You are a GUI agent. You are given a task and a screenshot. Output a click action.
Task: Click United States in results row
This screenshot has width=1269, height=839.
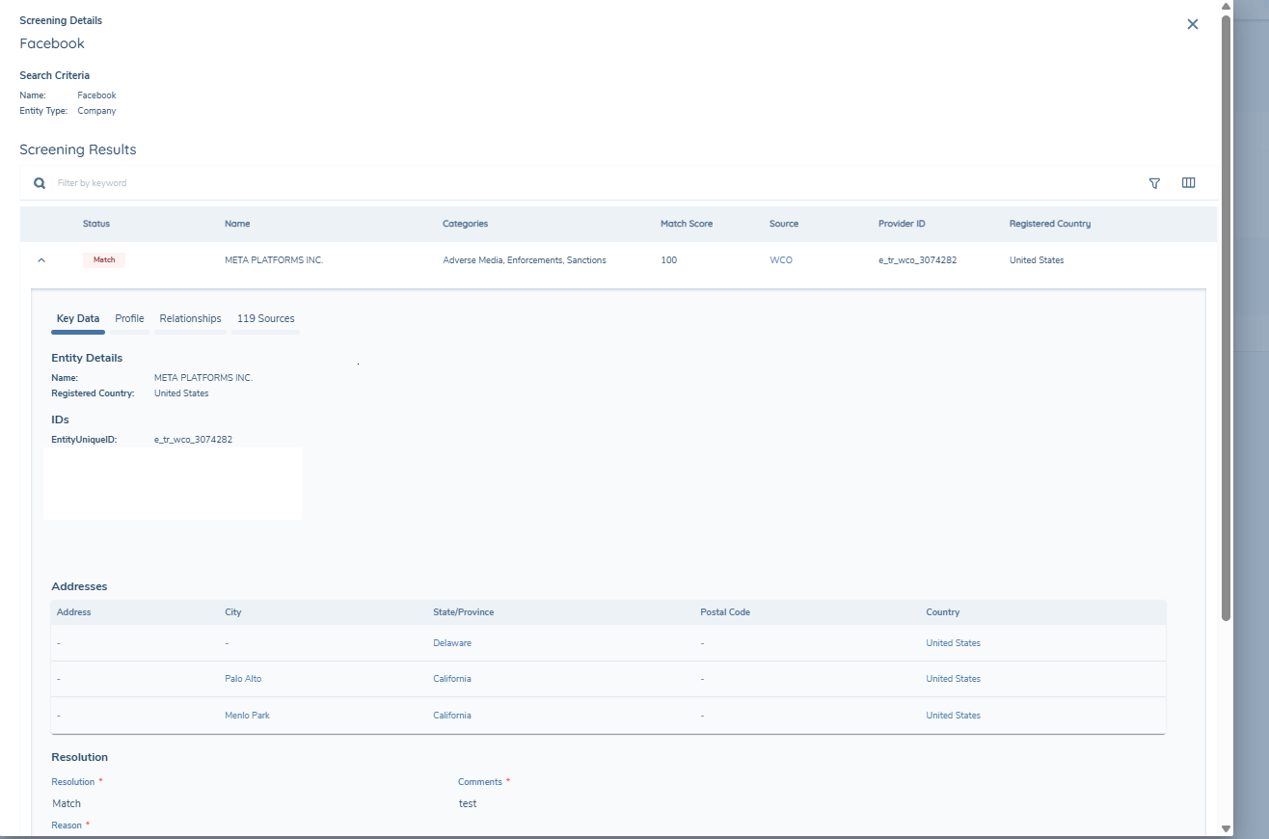click(x=1037, y=260)
